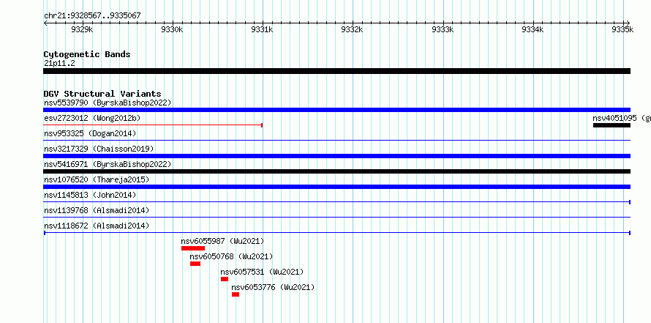
Task: Click the nsv1145813 (John2014) label
Action: [x=90, y=195]
